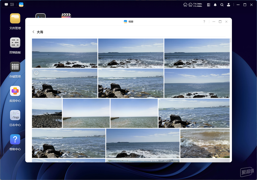Select the 相册 app in top taskbar

(x=21, y=4)
